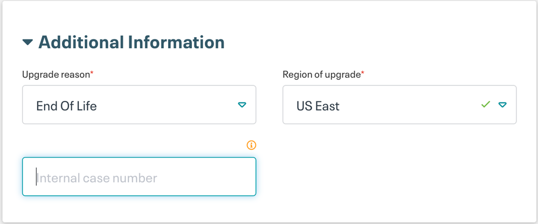Click the green validation checkmark icon
This screenshot has height=224, width=538.
click(486, 104)
